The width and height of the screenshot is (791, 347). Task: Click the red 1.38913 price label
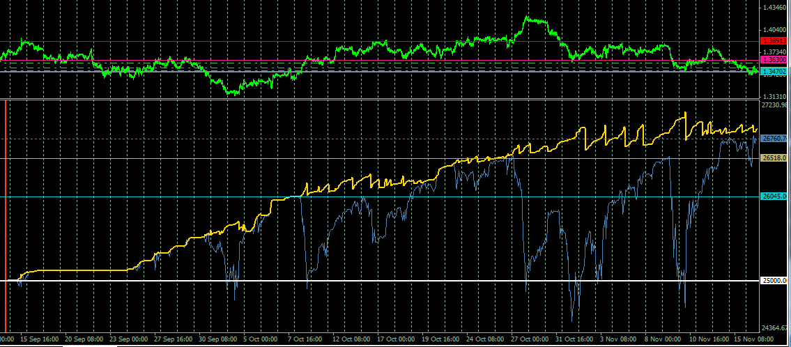tap(775, 41)
